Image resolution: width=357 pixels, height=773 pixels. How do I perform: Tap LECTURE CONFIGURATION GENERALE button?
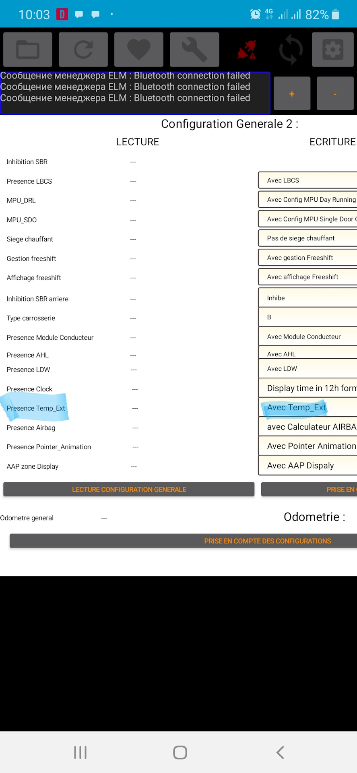129,490
